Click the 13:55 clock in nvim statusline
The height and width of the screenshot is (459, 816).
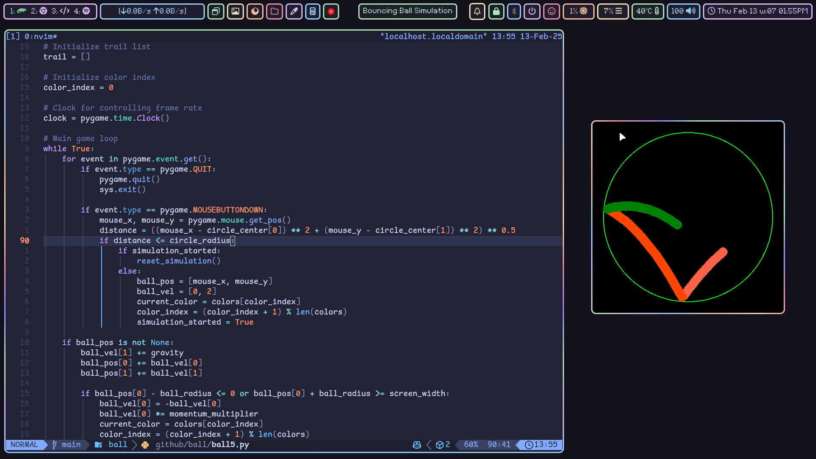pyautogui.click(x=541, y=445)
